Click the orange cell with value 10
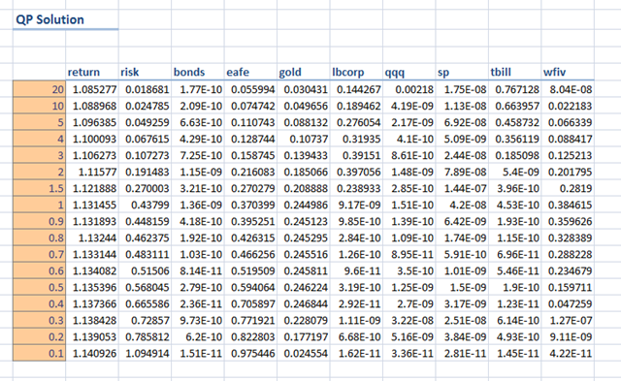The image size is (621, 381). tap(39, 106)
